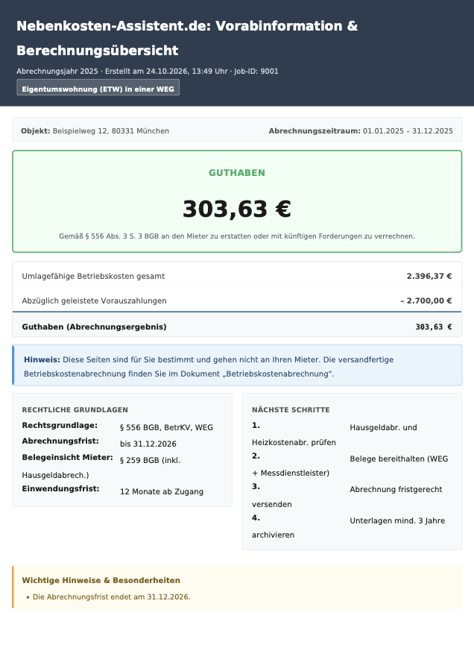Click the 'Job-ID: 9001' text
The width and height of the screenshot is (474, 671).
click(256, 71)
